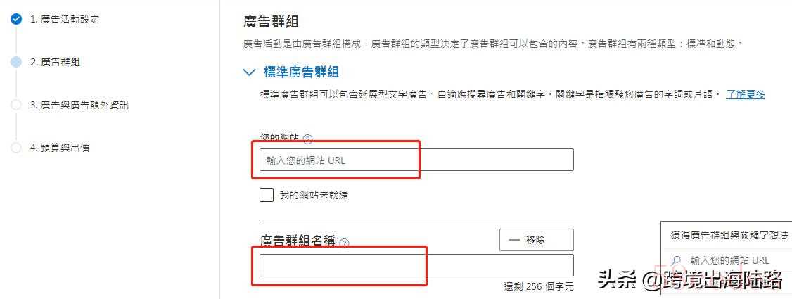Click into the 廣告群組名稱 text box
Screen dimensions: 792x299
(416, 265)
